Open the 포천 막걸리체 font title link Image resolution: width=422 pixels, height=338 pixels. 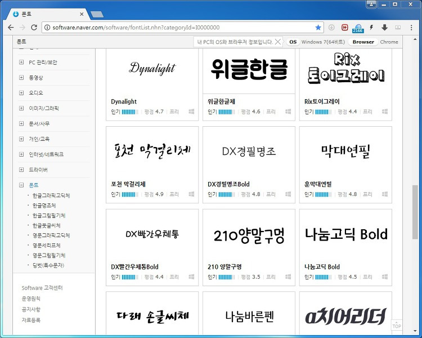tap(128, 184)
